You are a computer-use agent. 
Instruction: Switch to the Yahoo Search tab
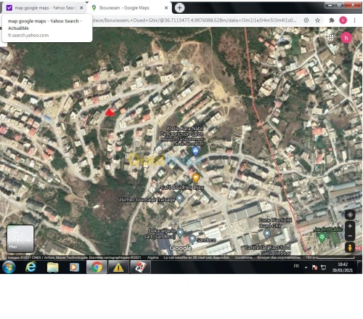45,8
